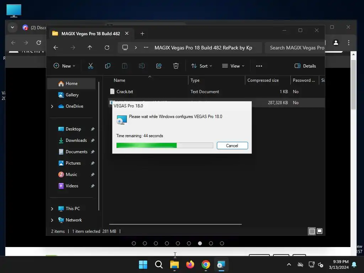This screenshot has width=364, height=273.
Task: Open the View dropdown menu
Action: [x=233, y=66]
